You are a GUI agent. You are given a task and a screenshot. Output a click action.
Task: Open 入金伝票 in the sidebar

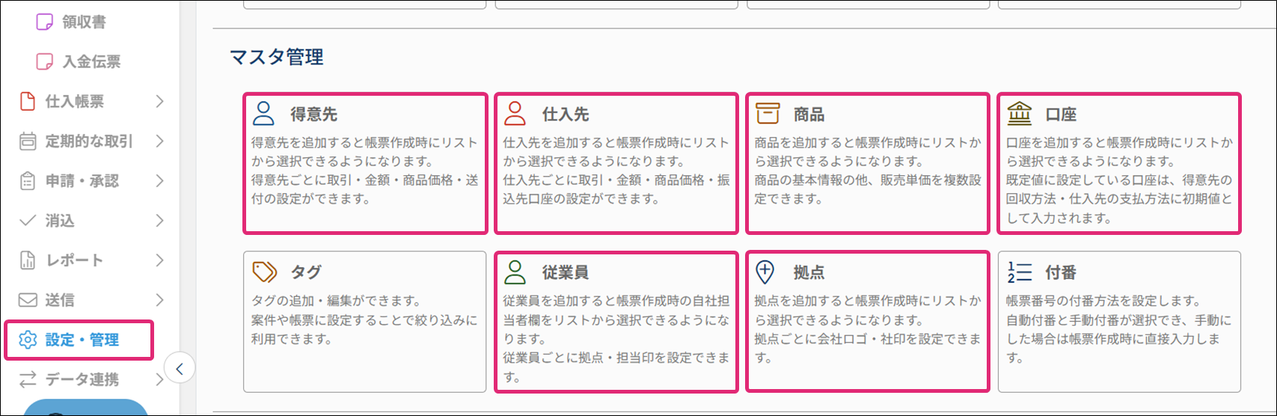point(91,61)
